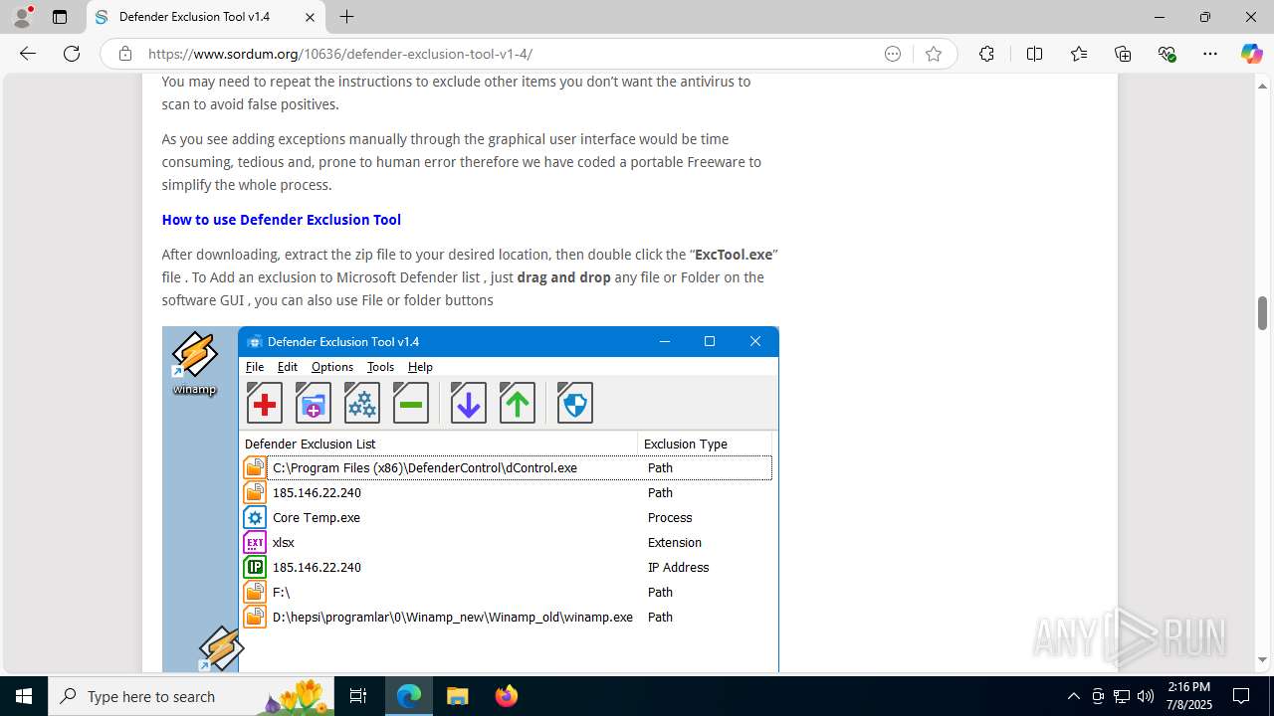
Task: Select the 185.146.22.240 IP Address row
Action: [507, 567]
